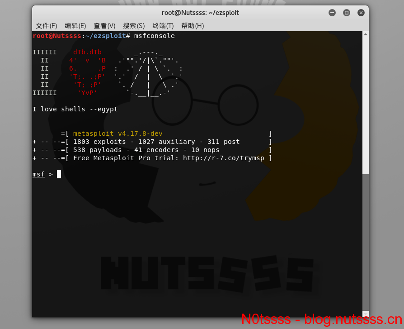Open the 搜索(S) menu
The width and height of the screenshot is (404, 329).
tap(134, 26)
